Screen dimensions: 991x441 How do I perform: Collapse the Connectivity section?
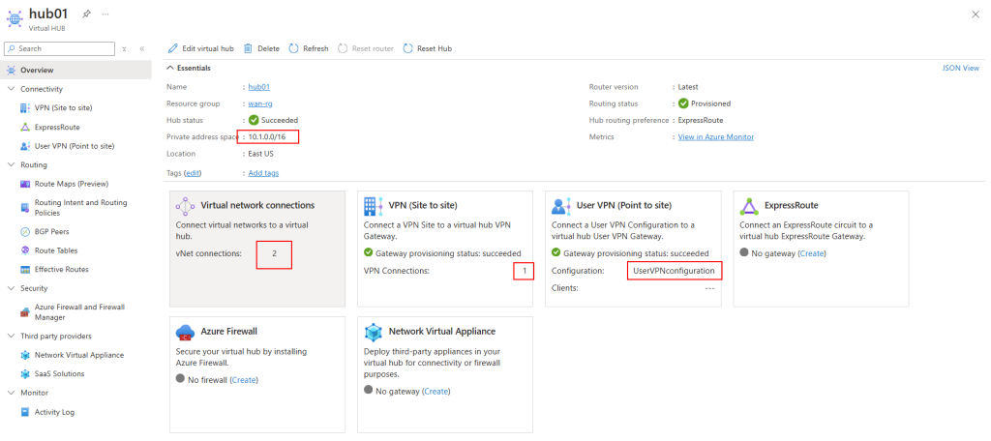click(11, 89)
